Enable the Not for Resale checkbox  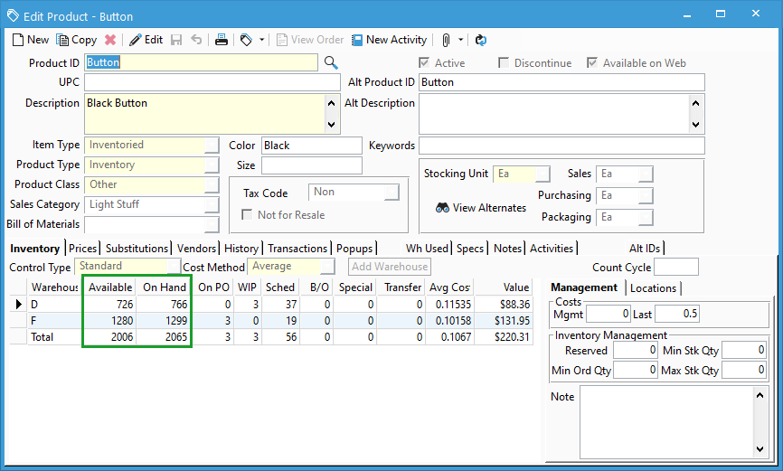[248, 215]
